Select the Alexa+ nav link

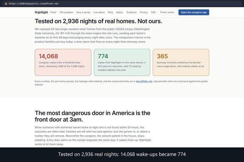(x=120, y=12)
